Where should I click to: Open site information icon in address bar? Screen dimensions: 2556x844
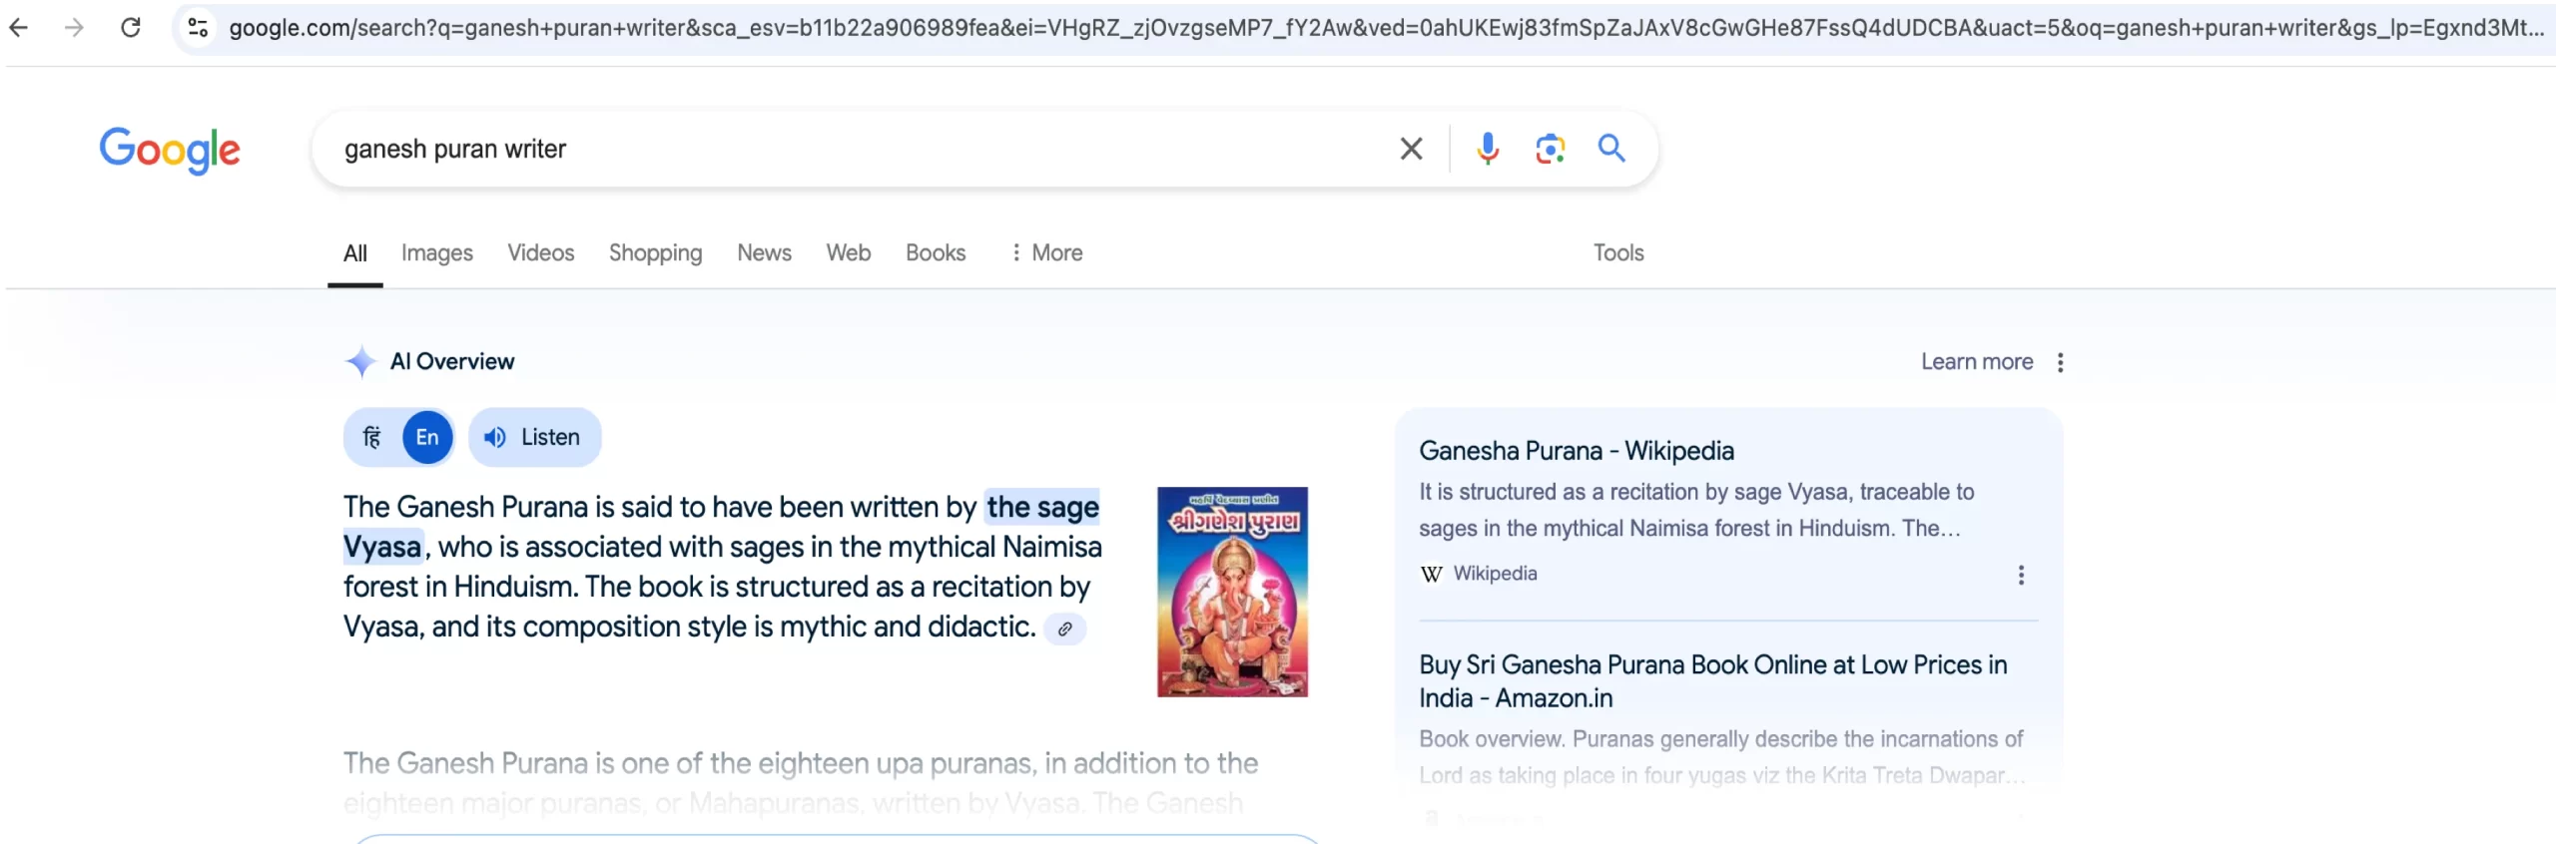[198, 27]
